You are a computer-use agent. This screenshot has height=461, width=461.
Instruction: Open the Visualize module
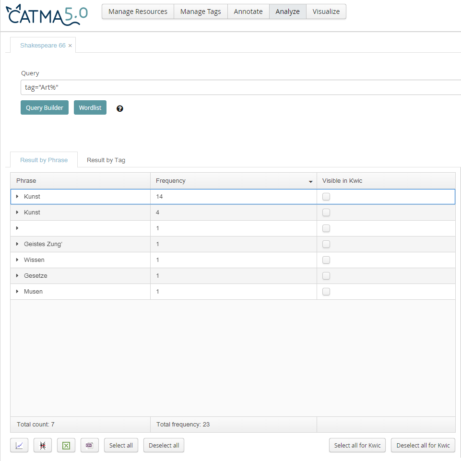(326, 12)
